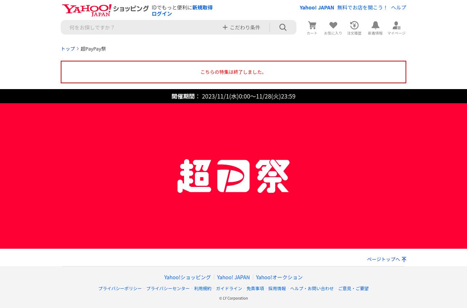Open the cart icon

point(312,25)
